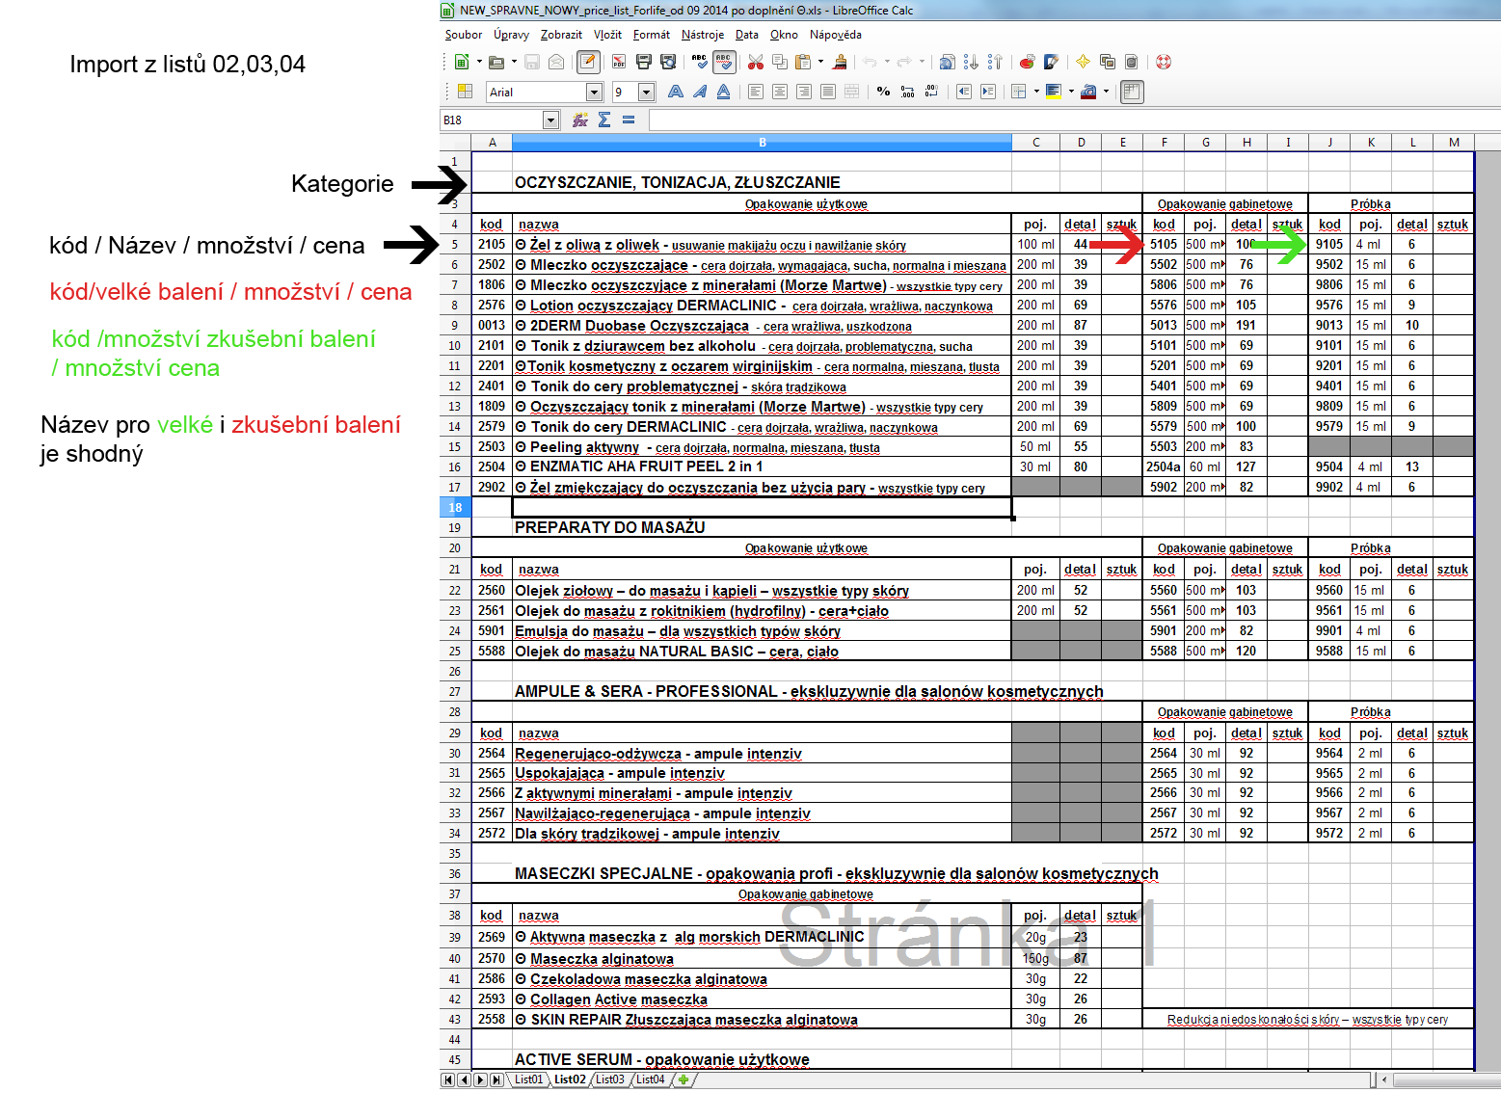Click the Paste clipboard icon
This screenshot has width=1501, height=1119.
point(802,62)
